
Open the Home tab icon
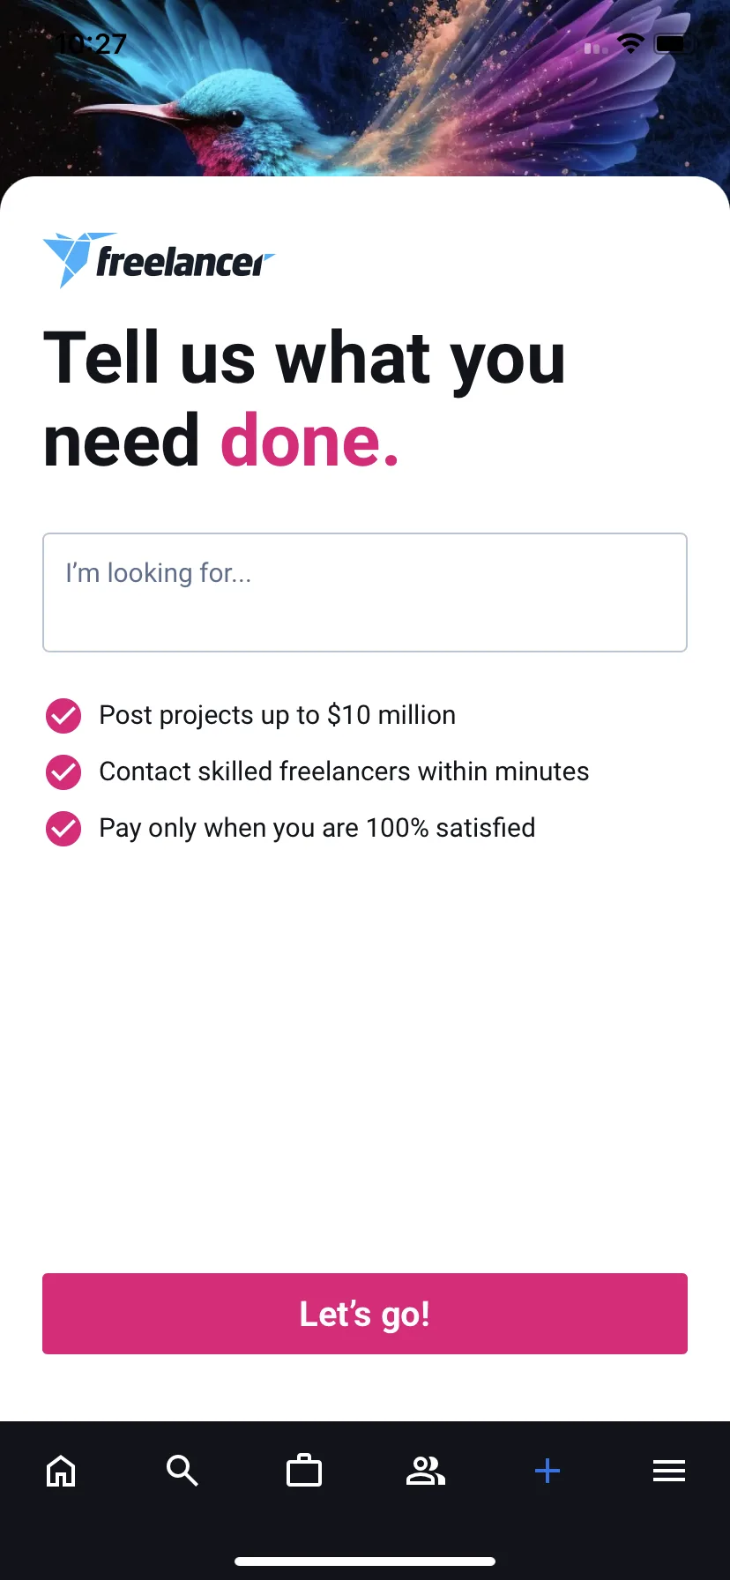tap(61, 1471)
